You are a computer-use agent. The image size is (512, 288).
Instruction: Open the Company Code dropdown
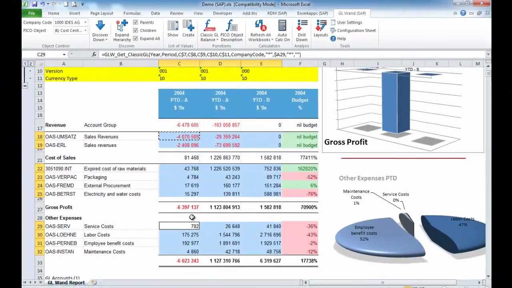[x=85, y=22]
